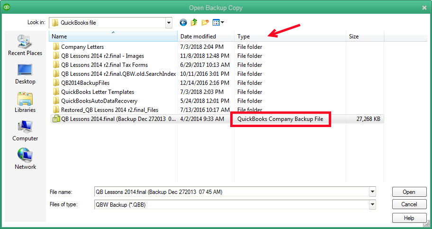Open Computer in sidebar
432x229 pixels.
click(x=25, y=131)
